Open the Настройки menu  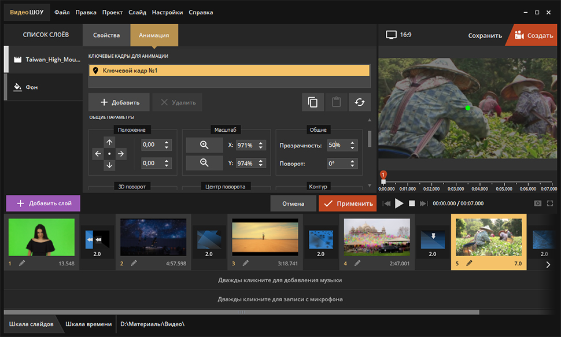click(167, 12)
